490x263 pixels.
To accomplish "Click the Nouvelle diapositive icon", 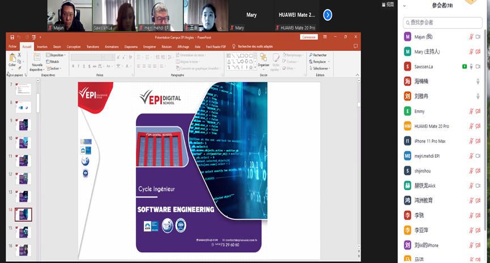I will click(x=37, y=59).
